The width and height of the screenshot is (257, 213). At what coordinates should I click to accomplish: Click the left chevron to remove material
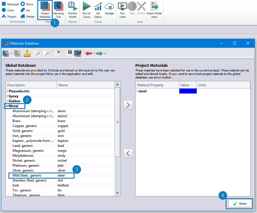click(x=128, y=154)
